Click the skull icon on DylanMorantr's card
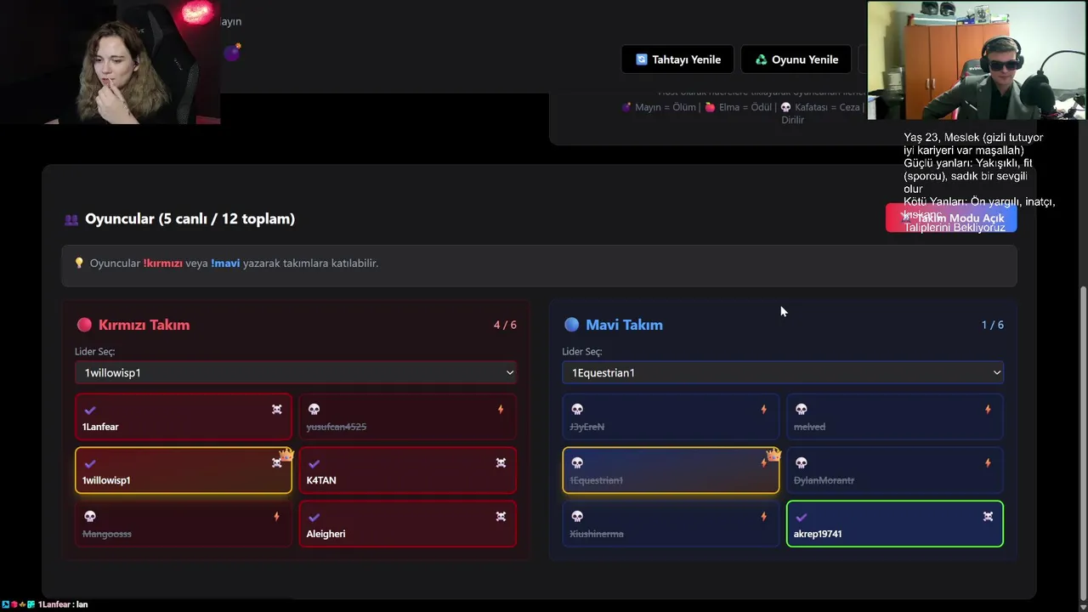1088x612 pixels. pos(801,463)
